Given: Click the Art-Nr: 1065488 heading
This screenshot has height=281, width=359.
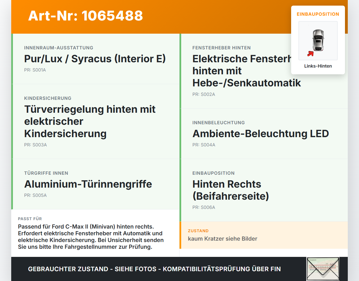Looking at the screenshot, I should click(x=86, y=16).
